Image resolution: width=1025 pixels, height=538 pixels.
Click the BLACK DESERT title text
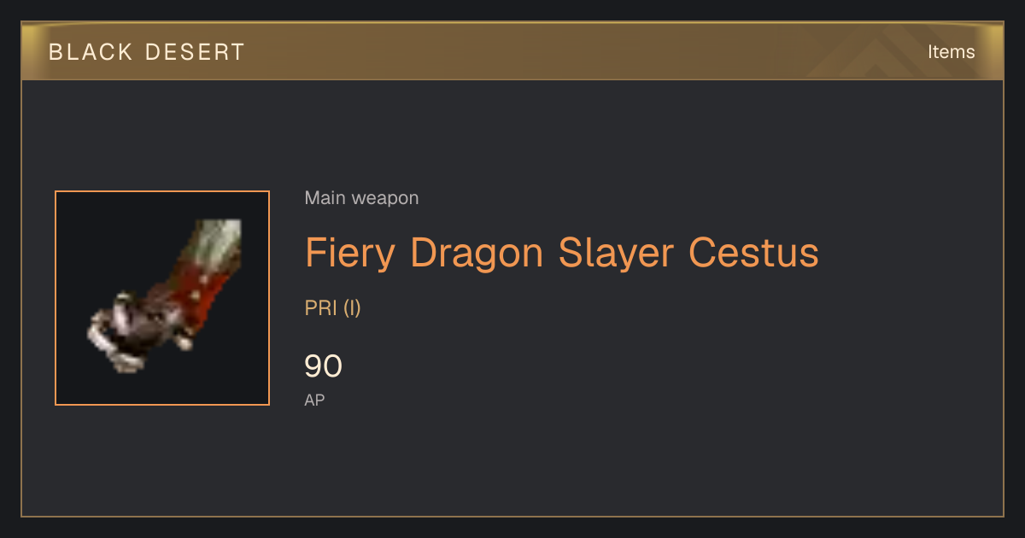point(147,52)
